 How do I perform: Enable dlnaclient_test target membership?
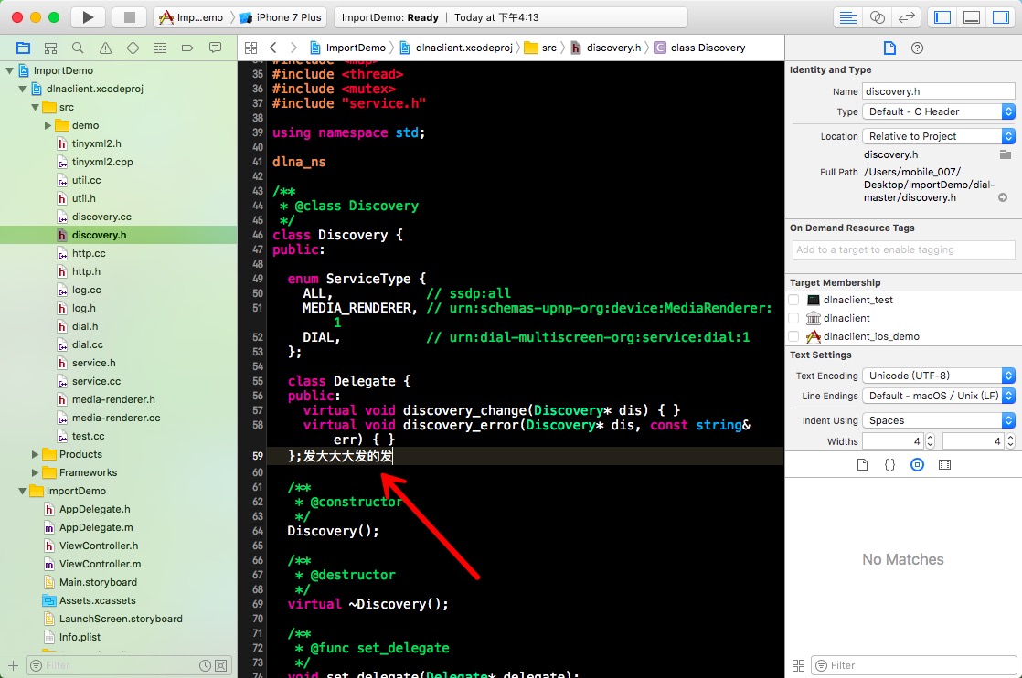pyautogui.click(x=793, y=300)
